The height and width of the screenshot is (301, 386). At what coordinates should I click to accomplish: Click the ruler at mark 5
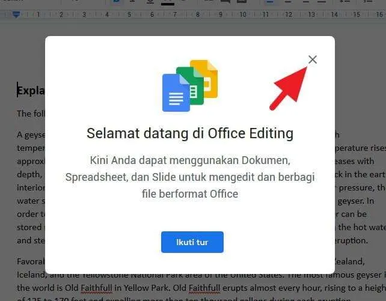[x=129, y=14]
